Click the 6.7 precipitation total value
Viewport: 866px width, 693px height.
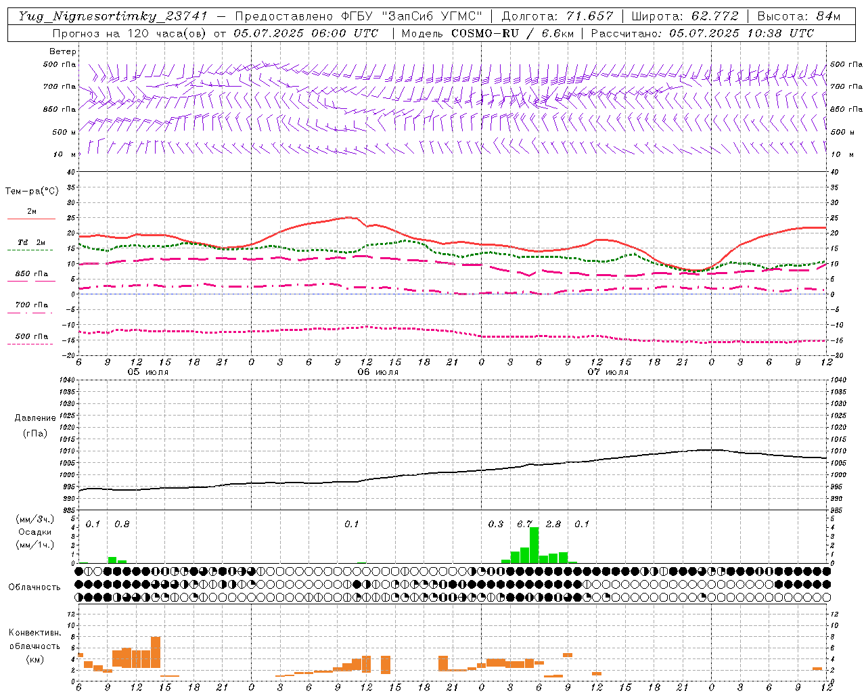pyautogui.click(x=525, y=524)
